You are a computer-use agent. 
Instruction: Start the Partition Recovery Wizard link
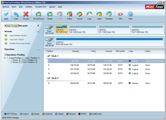tap(20, 43)
